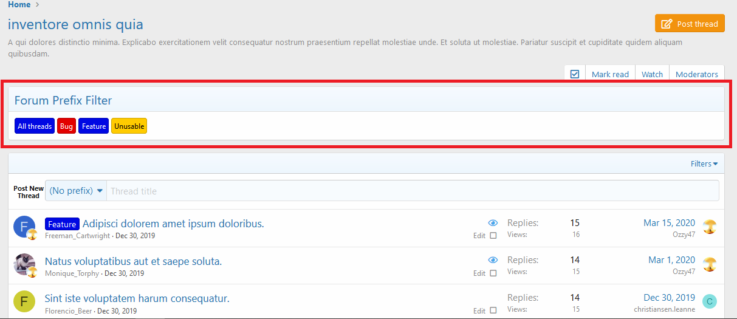Open the Filters dropdown
Image resolution: width=737 pixels, height=319 pixels.
[704, 164]
